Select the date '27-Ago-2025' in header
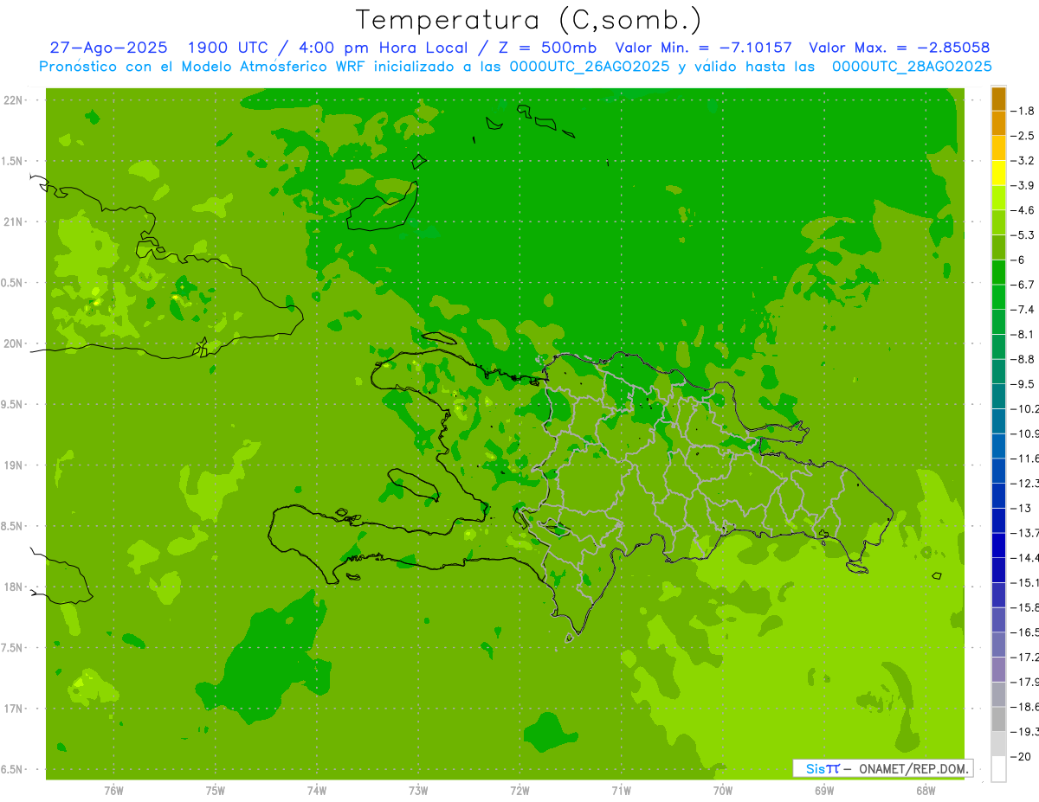The image size is (1039, 802). pos(108,48)
